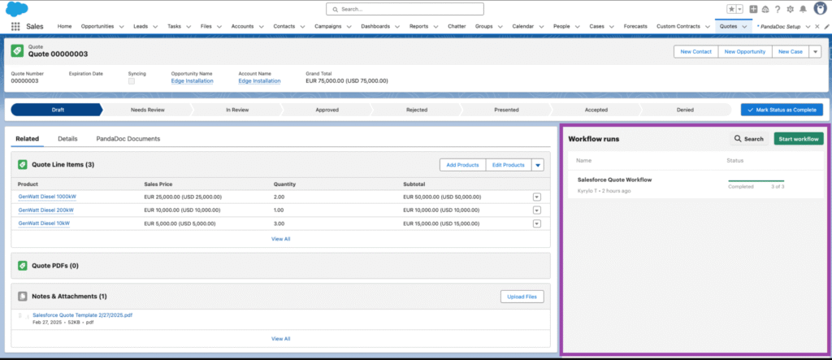Image resolution: width=832 pixels, height=360 pixels.
Task: Open Salesforce Quote Template 2/27/2025.pdf
Action: click(x=82, y=314)
